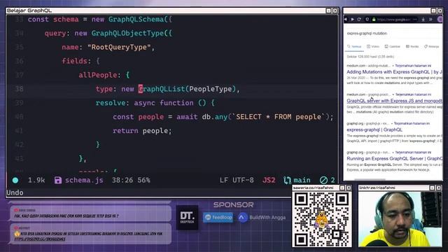448x252 pixels.
Task: Focus the express-graphql mutation search field
Action: coord(393,34)
